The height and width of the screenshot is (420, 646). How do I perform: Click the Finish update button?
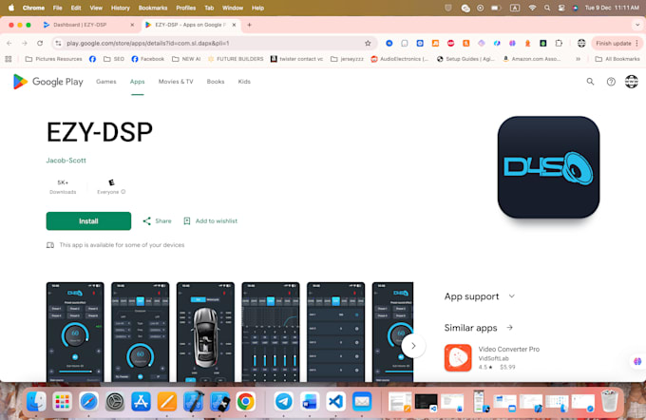(x=614, y=44)
